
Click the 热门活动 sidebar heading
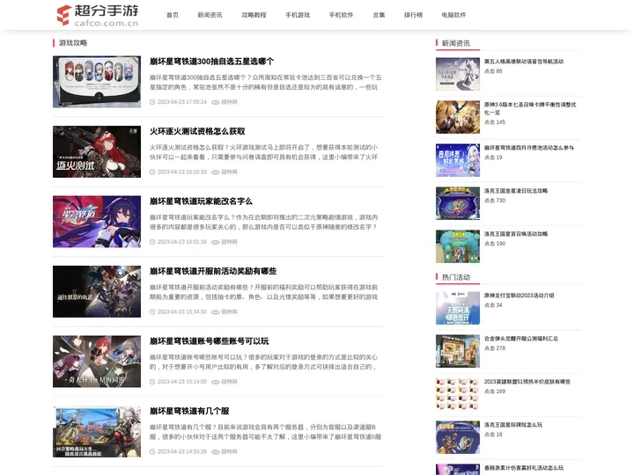(x=456, y=277)
